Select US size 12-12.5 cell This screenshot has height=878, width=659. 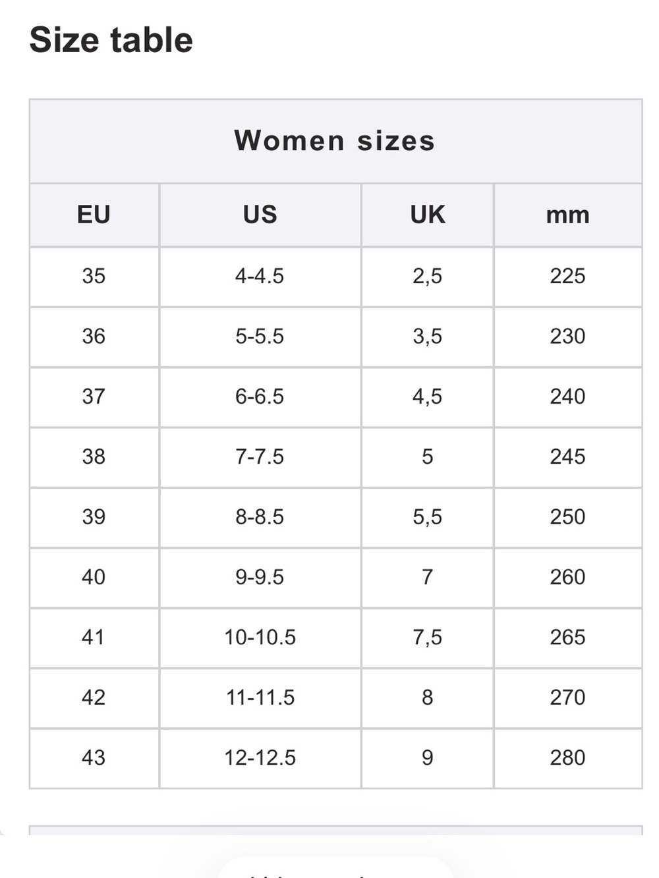click(260, 758)
